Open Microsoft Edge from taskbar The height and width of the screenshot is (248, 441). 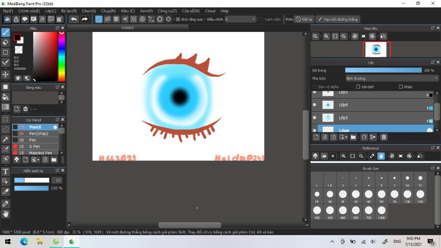point(24,242)
